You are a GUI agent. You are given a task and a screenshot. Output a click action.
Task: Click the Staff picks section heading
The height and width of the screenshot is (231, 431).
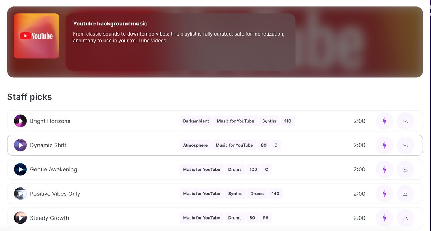29,97
